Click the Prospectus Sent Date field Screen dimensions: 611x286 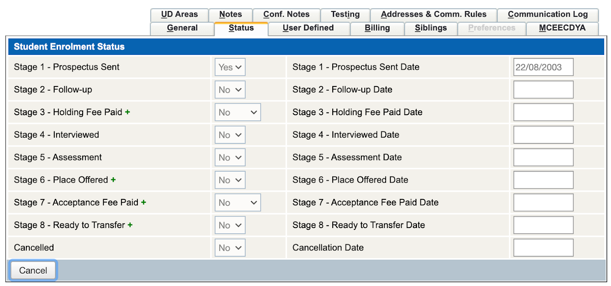point(543,67)
